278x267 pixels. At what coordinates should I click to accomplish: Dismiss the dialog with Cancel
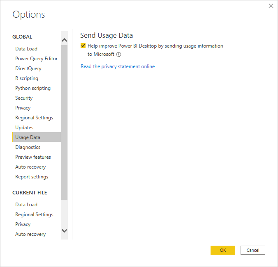(253, 250)
